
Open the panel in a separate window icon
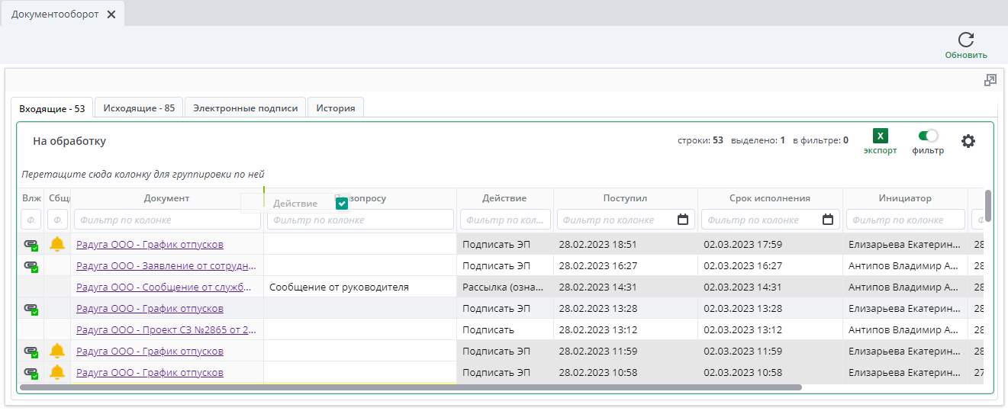[990, 80]
